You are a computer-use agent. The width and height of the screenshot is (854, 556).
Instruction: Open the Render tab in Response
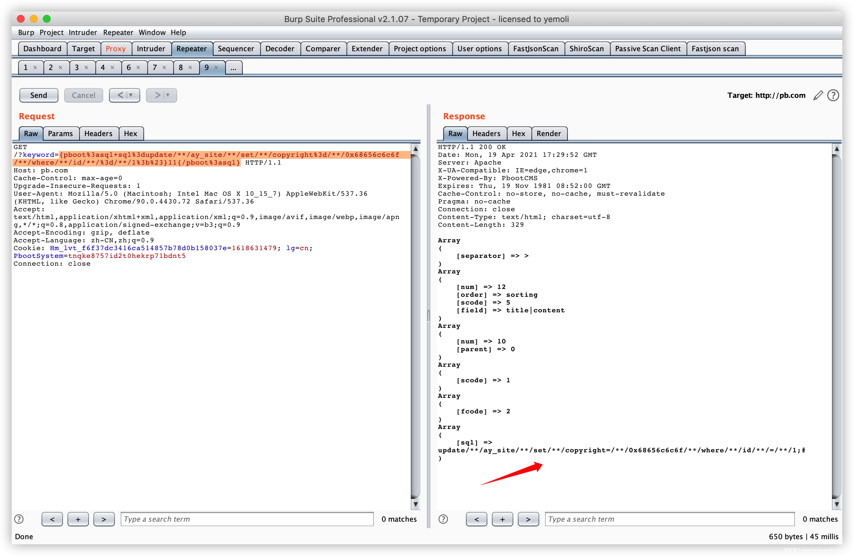pos(548,133)
